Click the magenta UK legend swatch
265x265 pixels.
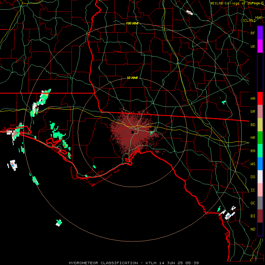pyautogui.click(x=260, y=46)
